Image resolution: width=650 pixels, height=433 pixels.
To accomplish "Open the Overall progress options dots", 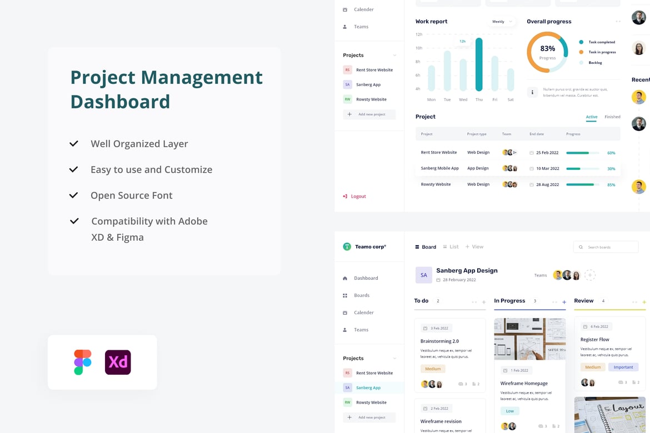I will [x=618, y=22].
